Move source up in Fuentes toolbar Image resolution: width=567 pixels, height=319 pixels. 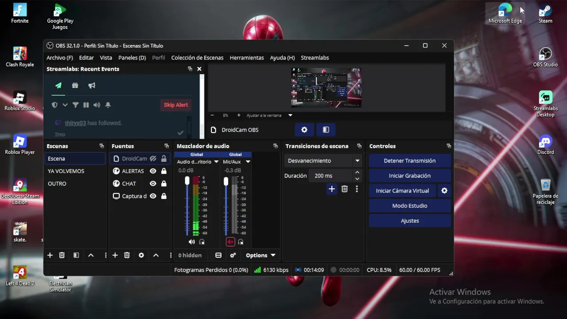pos(156,255)
